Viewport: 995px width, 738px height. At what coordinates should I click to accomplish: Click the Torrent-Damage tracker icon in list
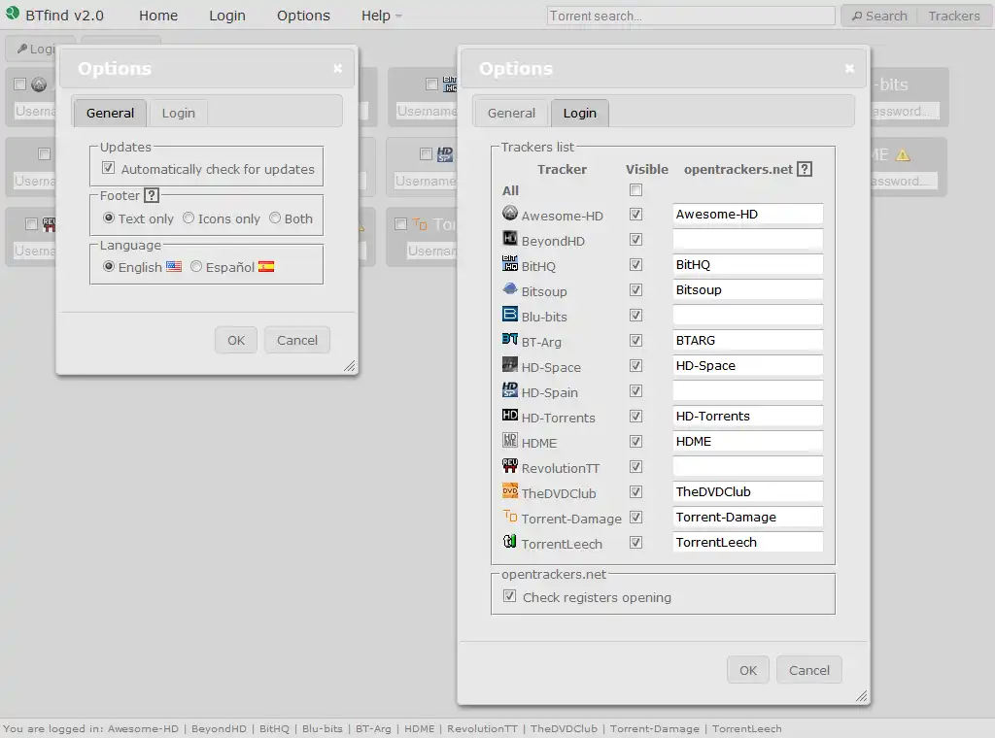pyautogui.click(x=509, y=516)
